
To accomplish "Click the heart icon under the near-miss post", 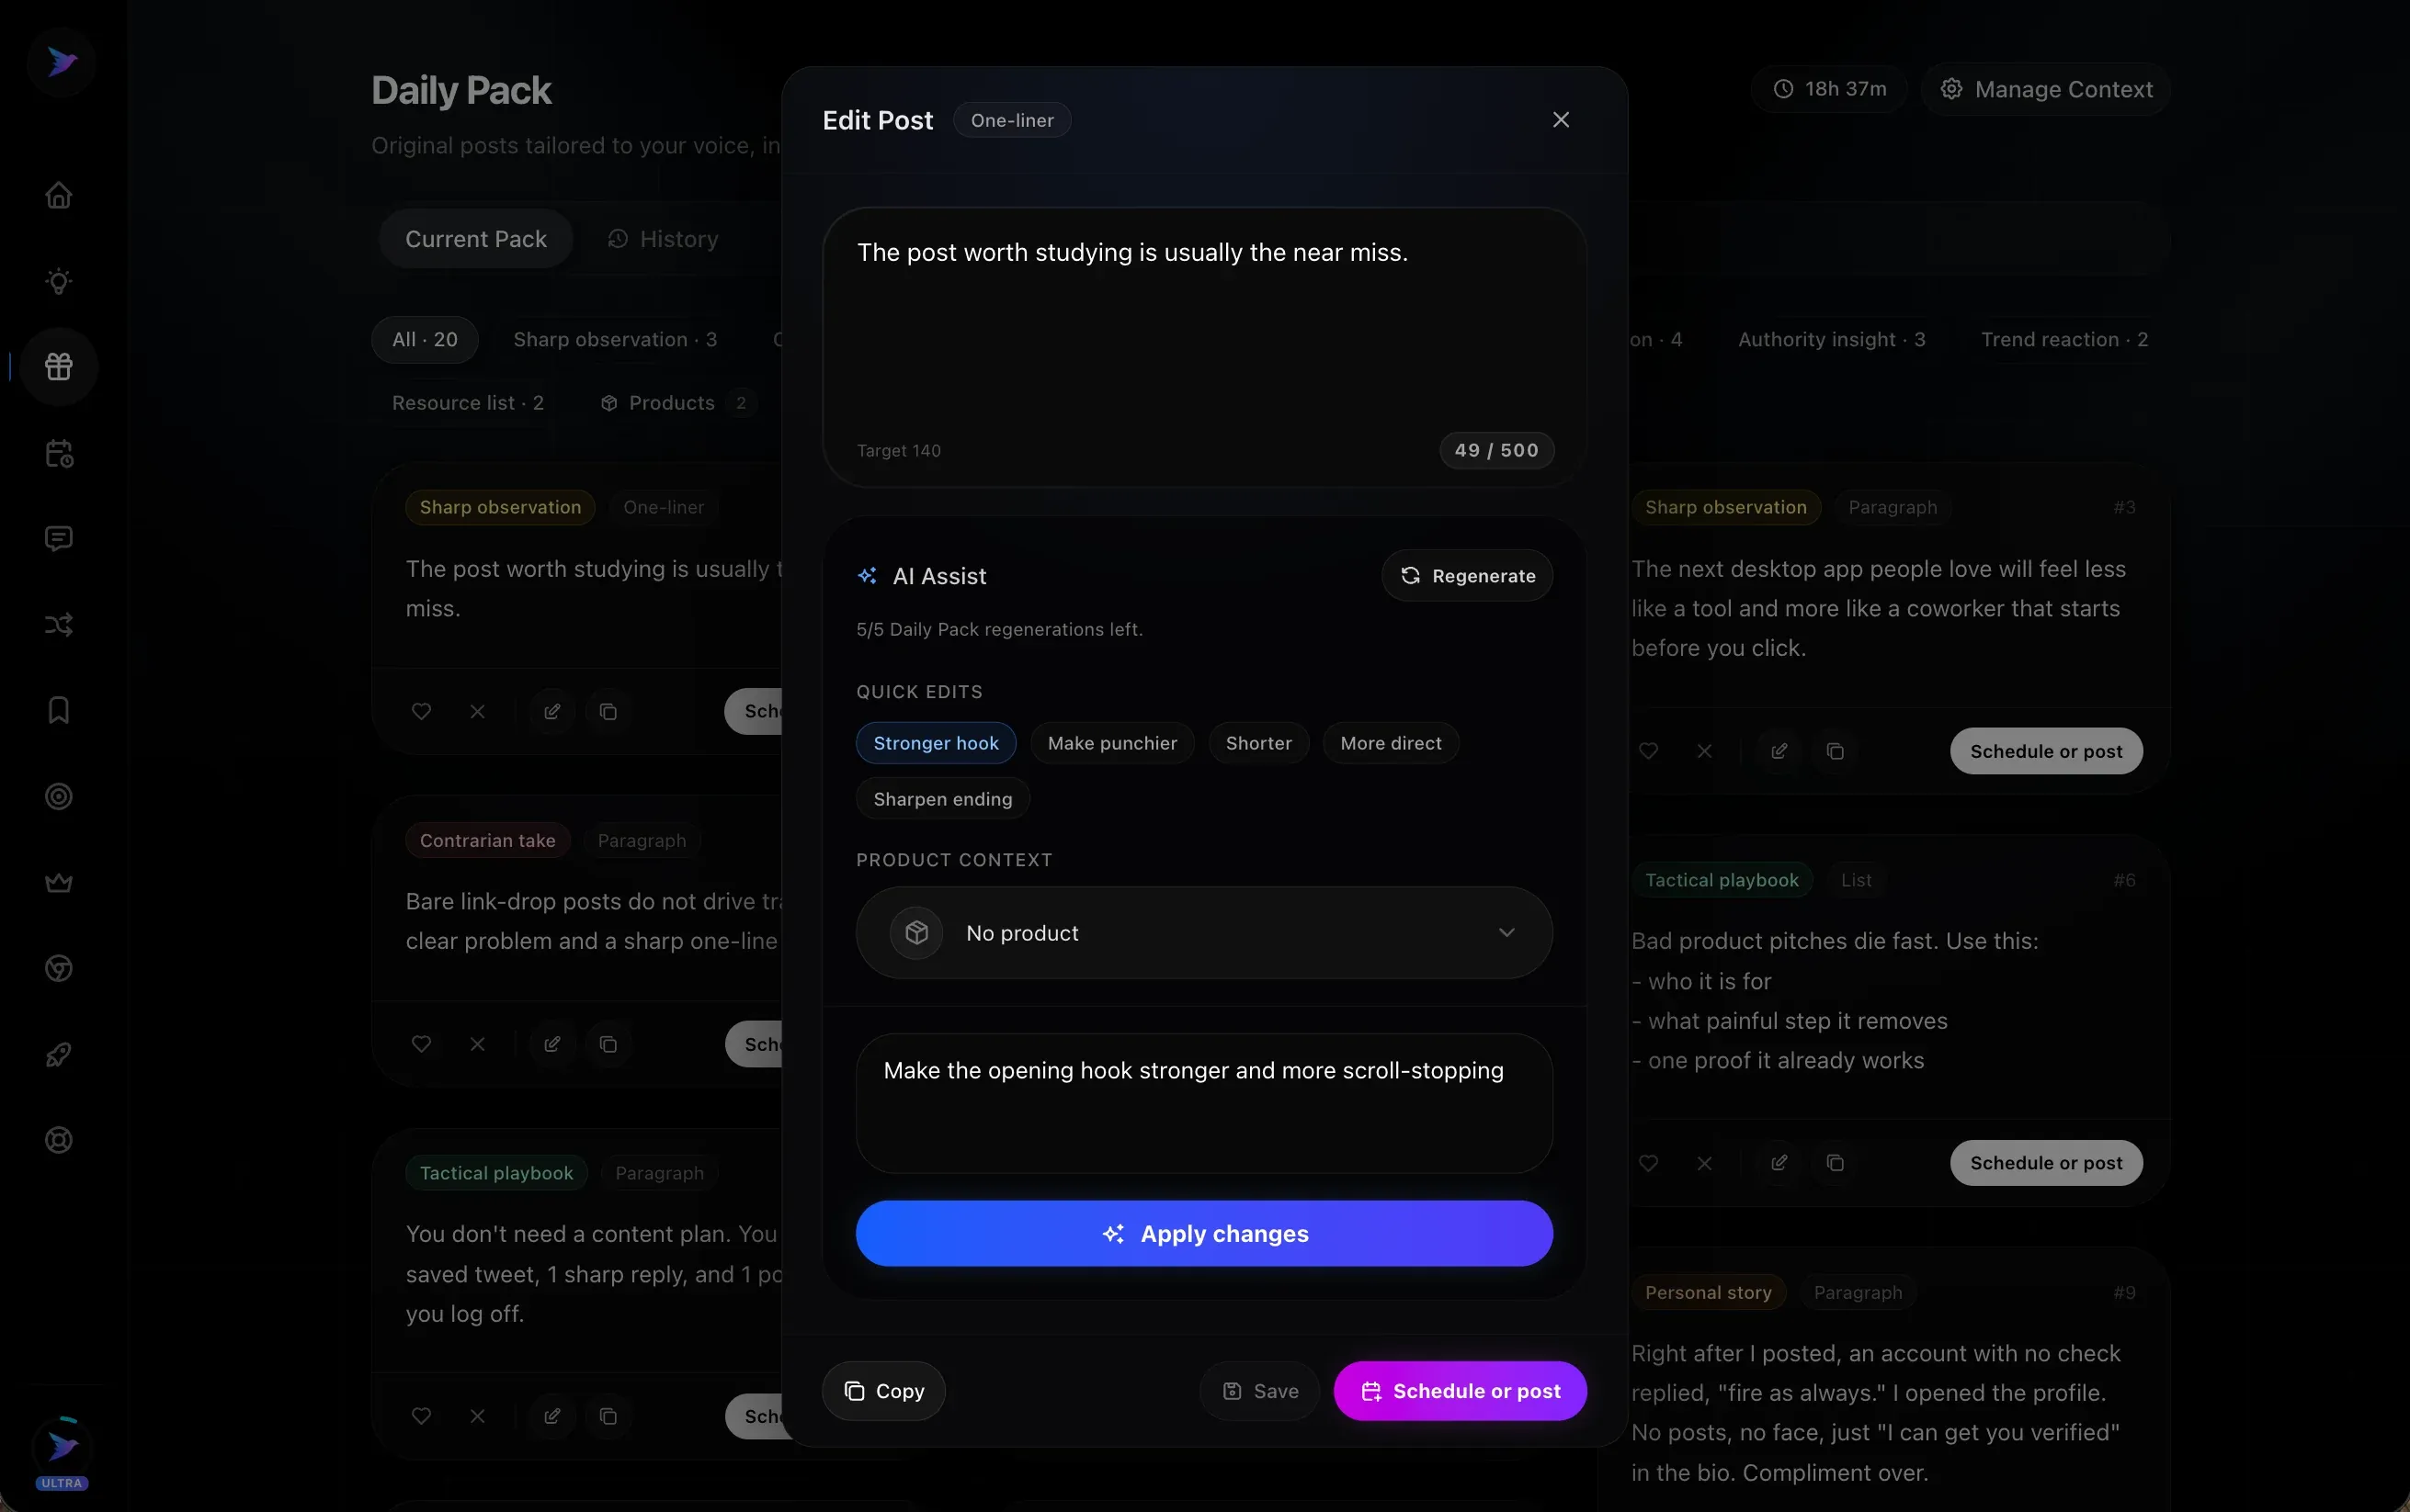I will pyautogui.click(x=421, y=711).
